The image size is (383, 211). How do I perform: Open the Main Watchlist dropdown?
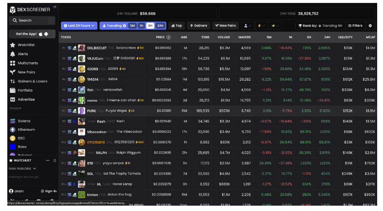[22, 169]
